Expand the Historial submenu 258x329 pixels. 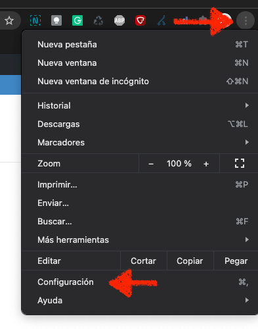point(140,105)
